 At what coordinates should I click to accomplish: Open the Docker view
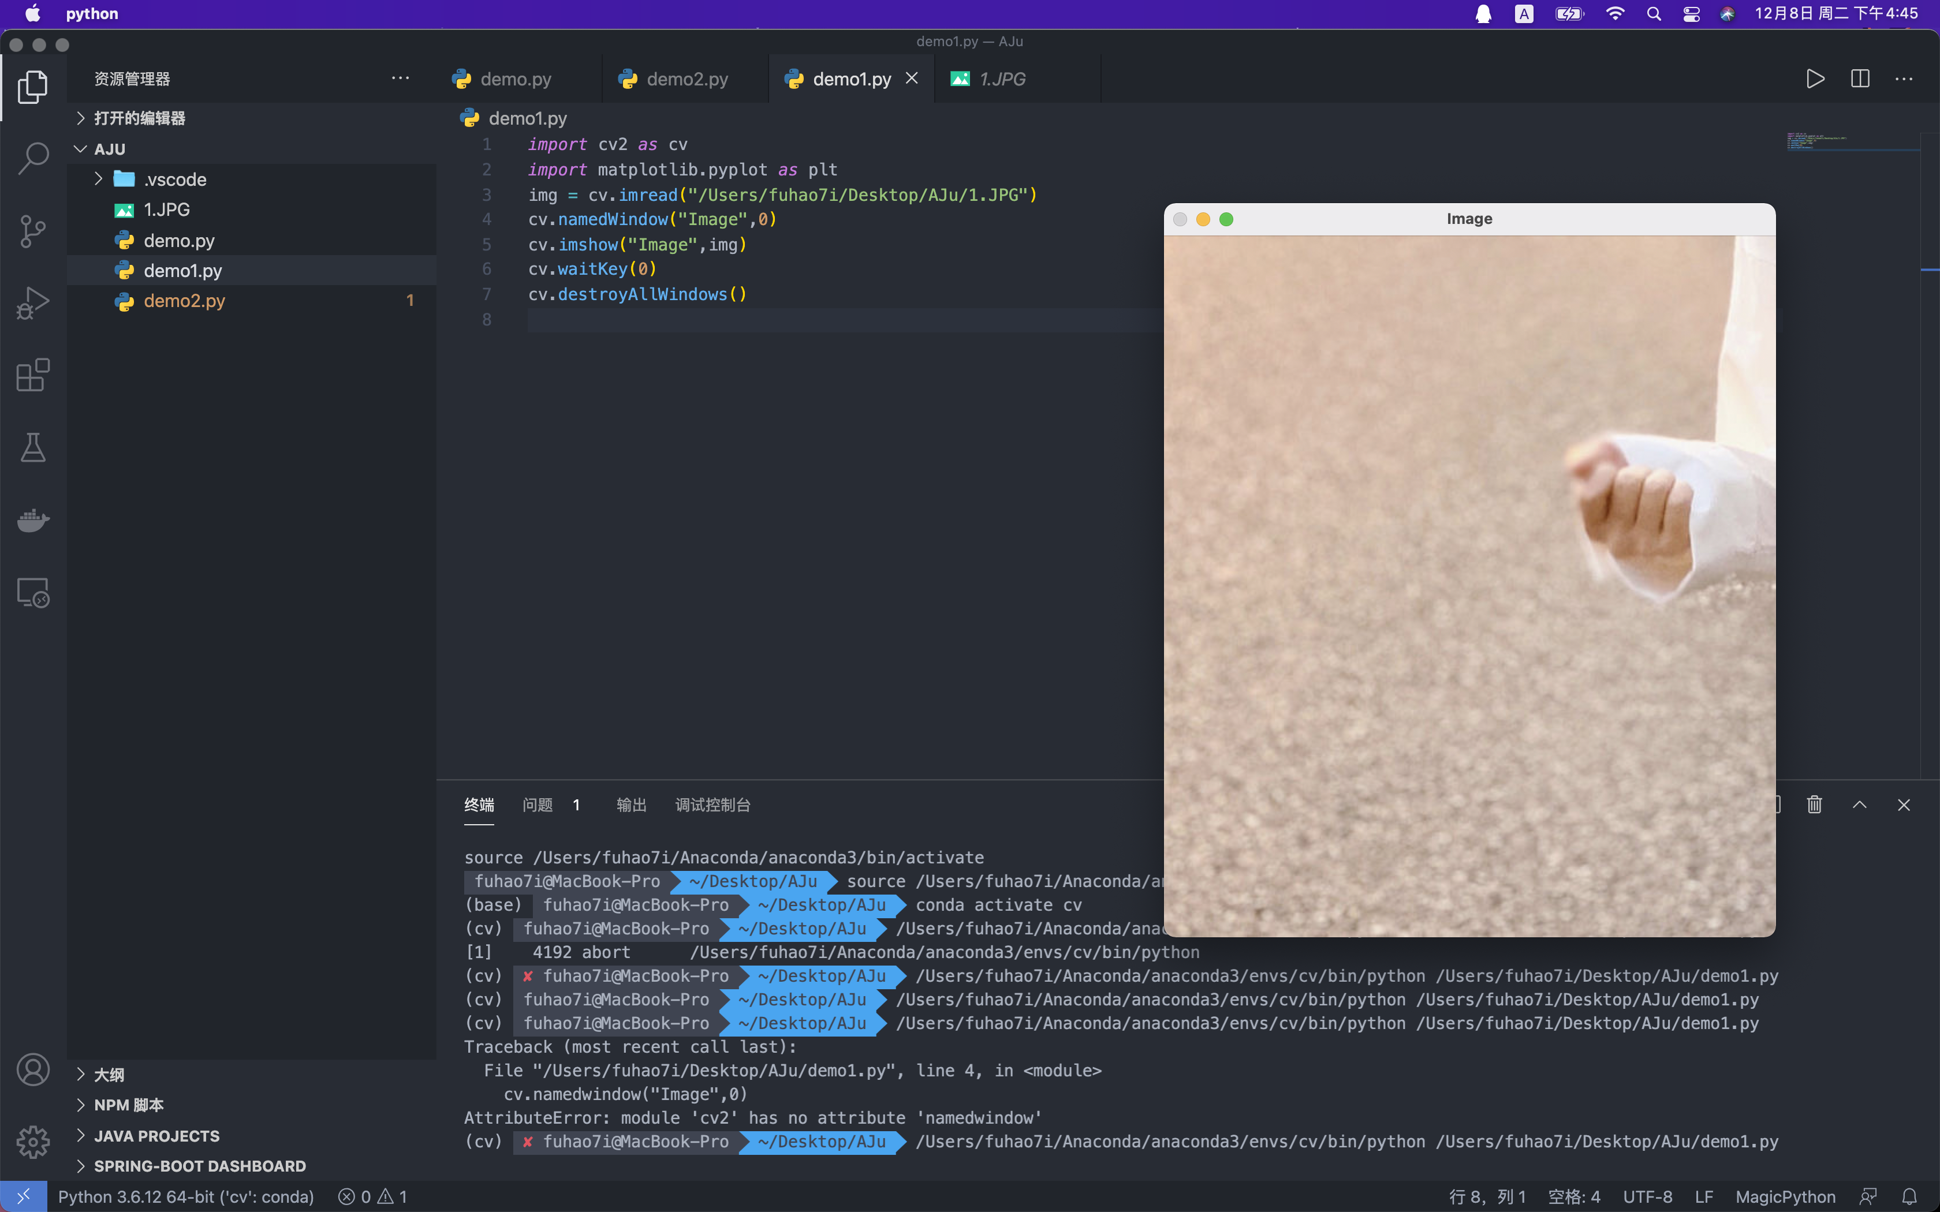[33, 520]
